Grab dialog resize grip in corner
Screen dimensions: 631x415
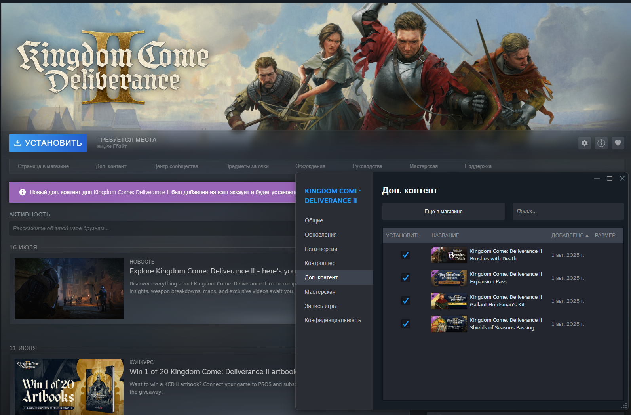tap(624, 406)
